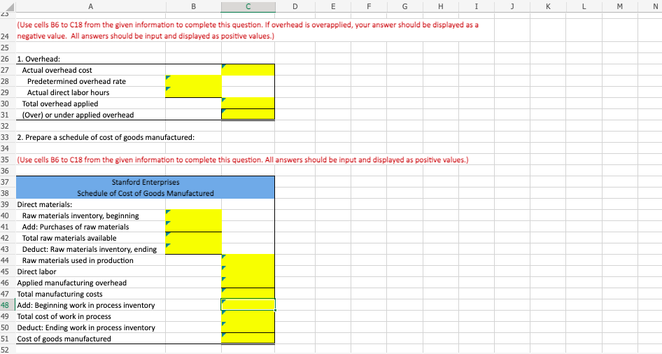Viewport: 662px width, 354px height.
Task: Select column L header
Action: 584,6
